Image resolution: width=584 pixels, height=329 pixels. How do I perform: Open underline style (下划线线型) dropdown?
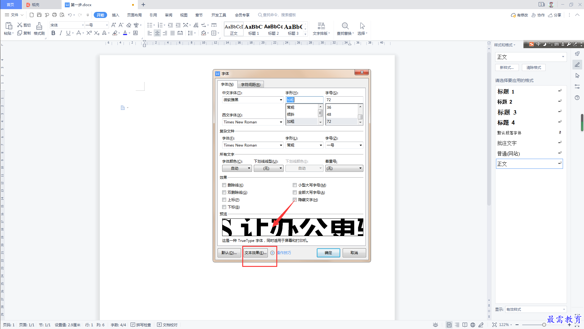click(269, 168)
